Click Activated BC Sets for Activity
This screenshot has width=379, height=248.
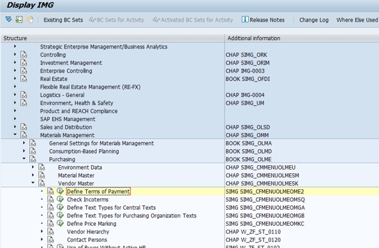(193, 20)
